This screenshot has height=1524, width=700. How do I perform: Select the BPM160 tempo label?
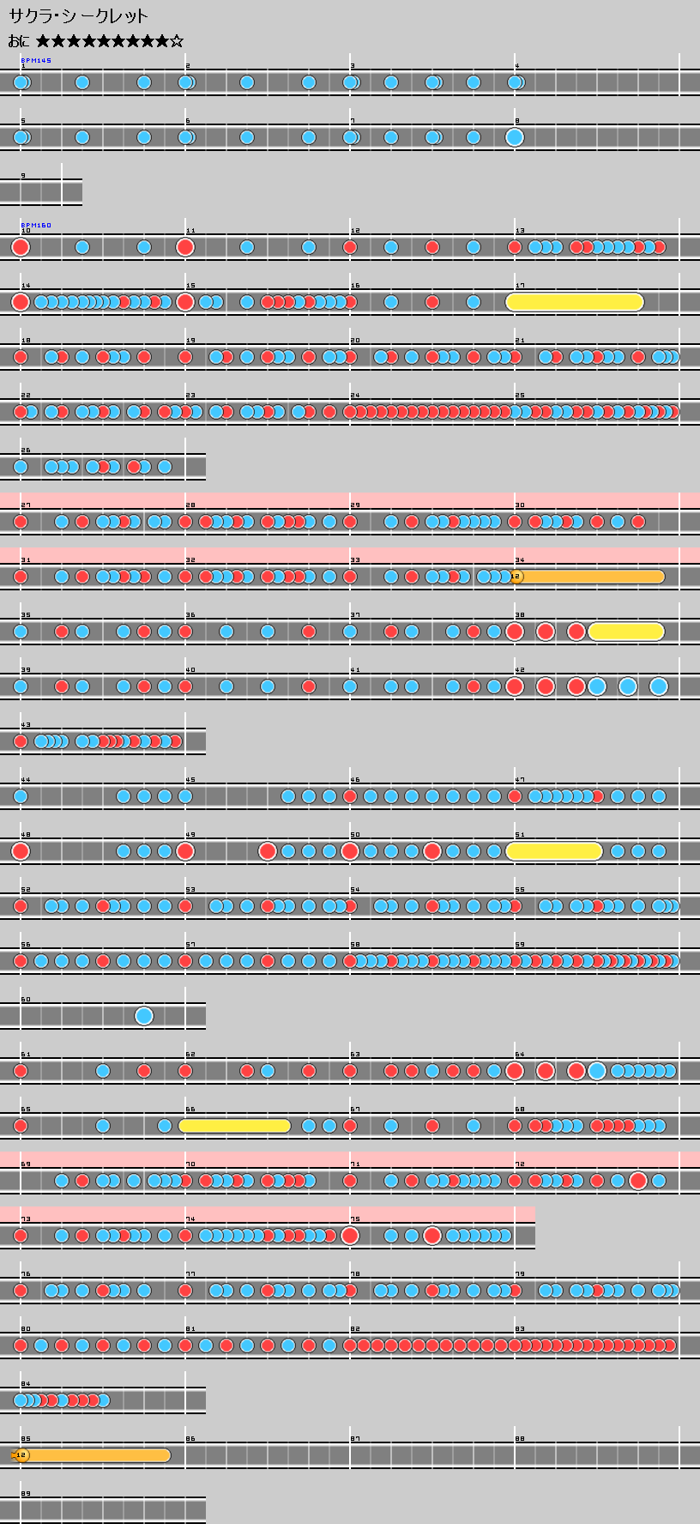coord(36,226)
